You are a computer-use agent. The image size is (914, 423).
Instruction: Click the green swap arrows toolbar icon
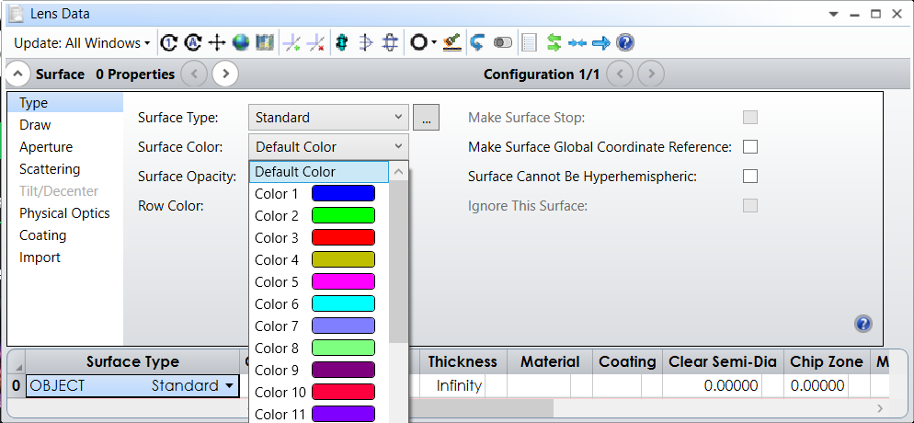tap(554, 42)
